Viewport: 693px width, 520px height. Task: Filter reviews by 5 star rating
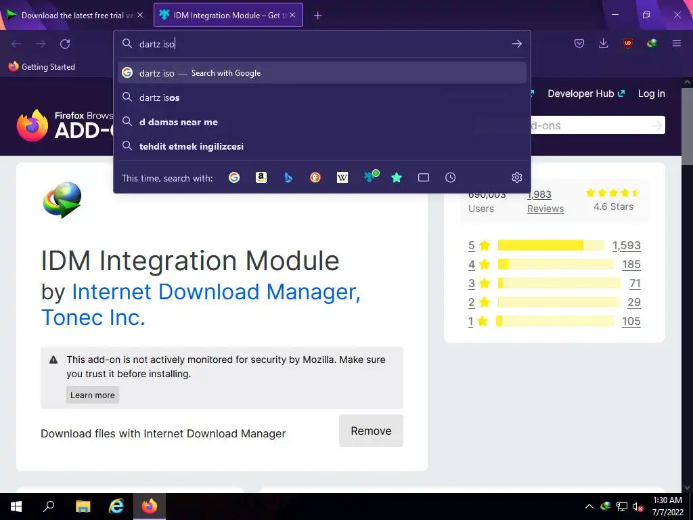pos(479,245)
